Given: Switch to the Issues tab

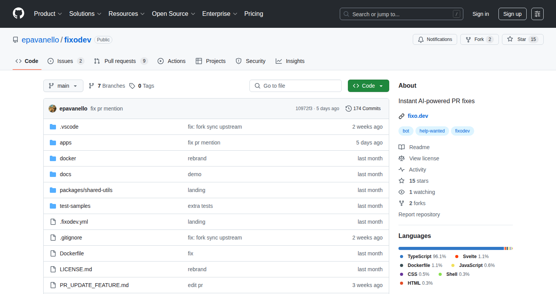Looking at the screenshot, I should [66, 61].
